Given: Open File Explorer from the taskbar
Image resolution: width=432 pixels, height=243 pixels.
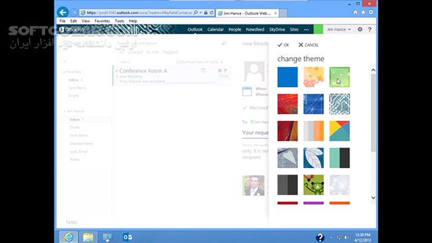Looking at the screenshot, I should [x=88, y=237].
